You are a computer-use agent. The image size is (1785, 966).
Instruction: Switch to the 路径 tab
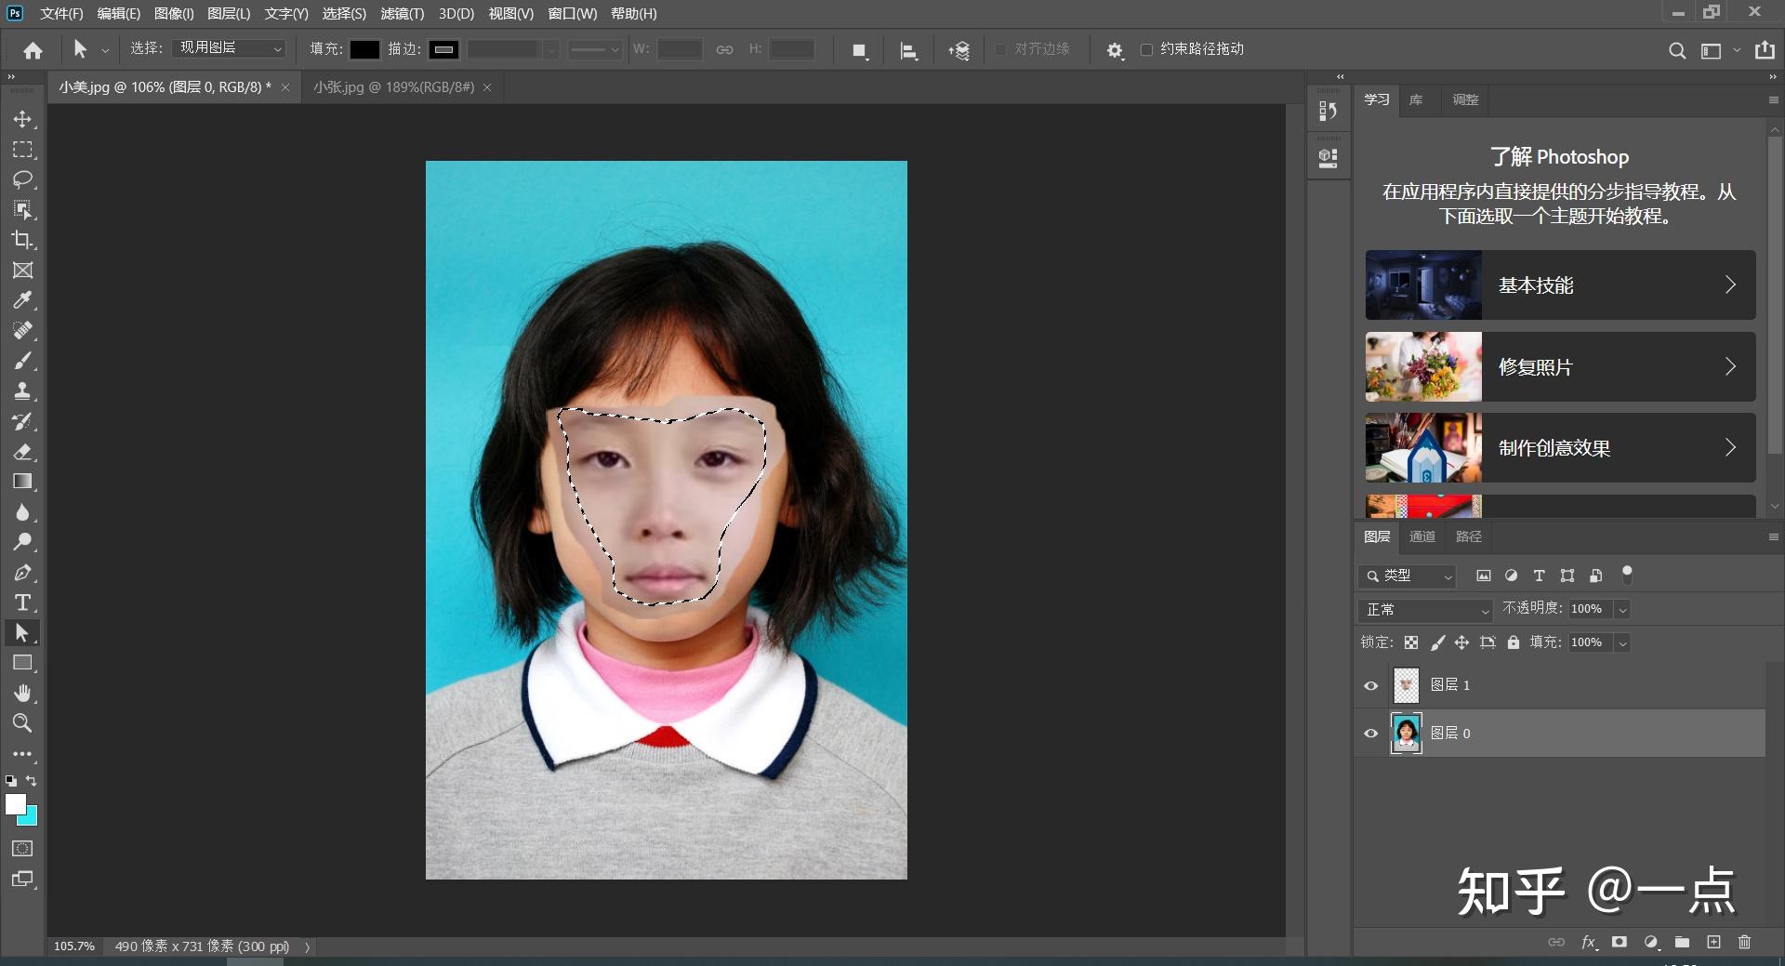[1468, 536]
